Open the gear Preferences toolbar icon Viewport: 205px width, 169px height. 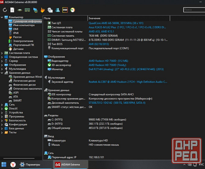pyautogui.click(x=50, y=10)
